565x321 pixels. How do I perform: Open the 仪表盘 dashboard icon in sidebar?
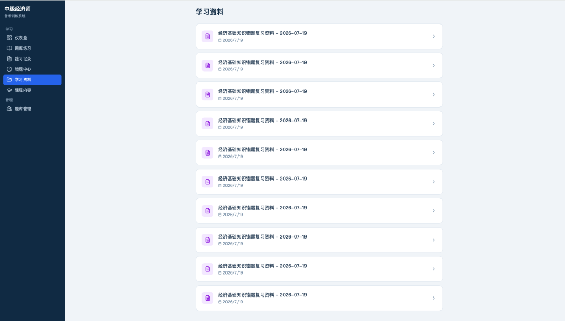click(x=9, y=38)
